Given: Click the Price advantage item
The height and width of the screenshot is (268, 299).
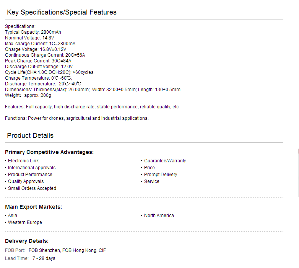Looking at the screenshot, I should pos(149,168).
